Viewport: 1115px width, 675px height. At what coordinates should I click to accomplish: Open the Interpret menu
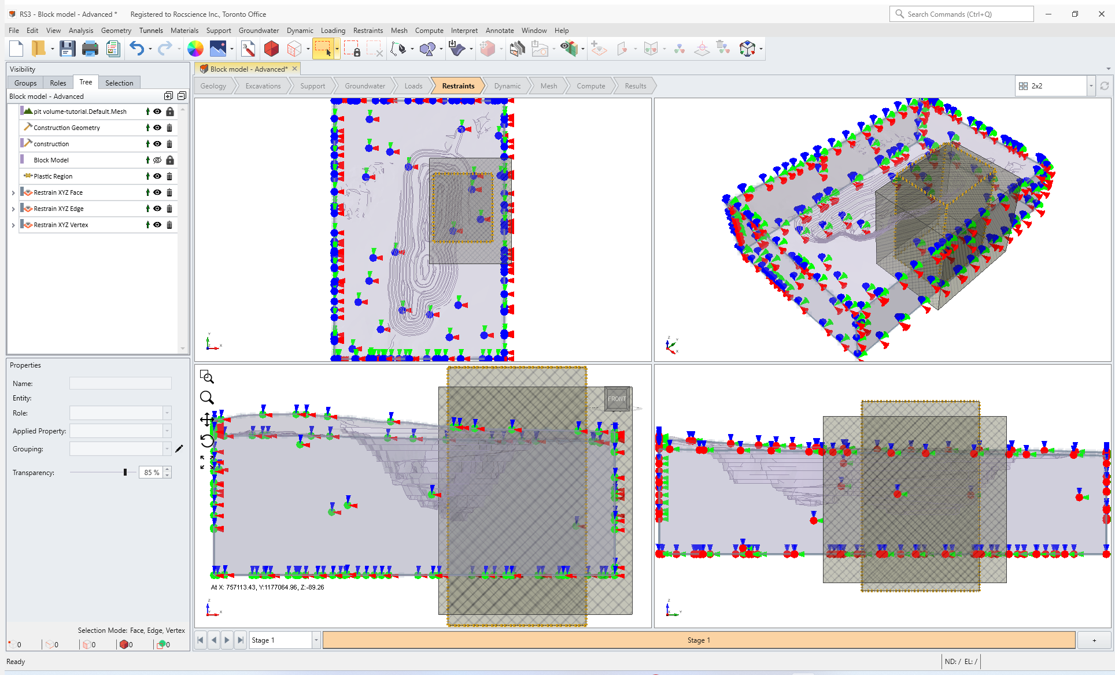click(464, 31)
